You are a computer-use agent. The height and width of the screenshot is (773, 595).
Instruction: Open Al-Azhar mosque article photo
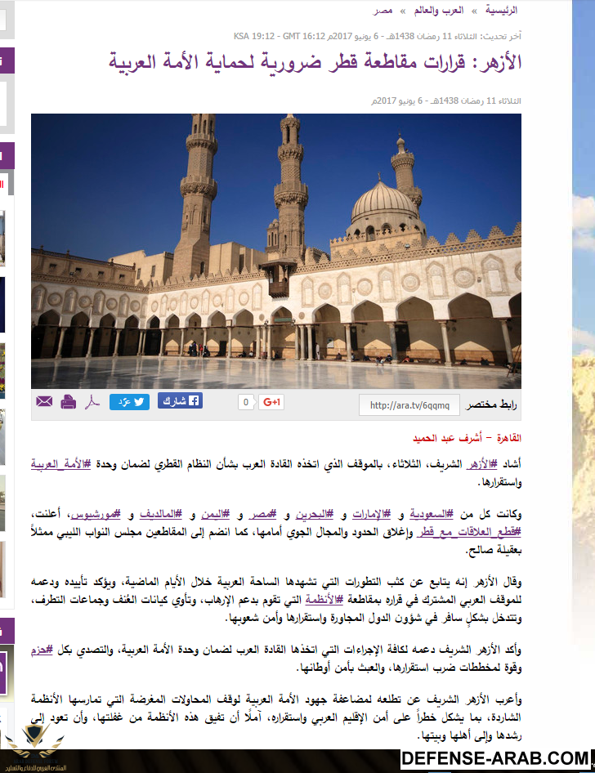point(276,251)
